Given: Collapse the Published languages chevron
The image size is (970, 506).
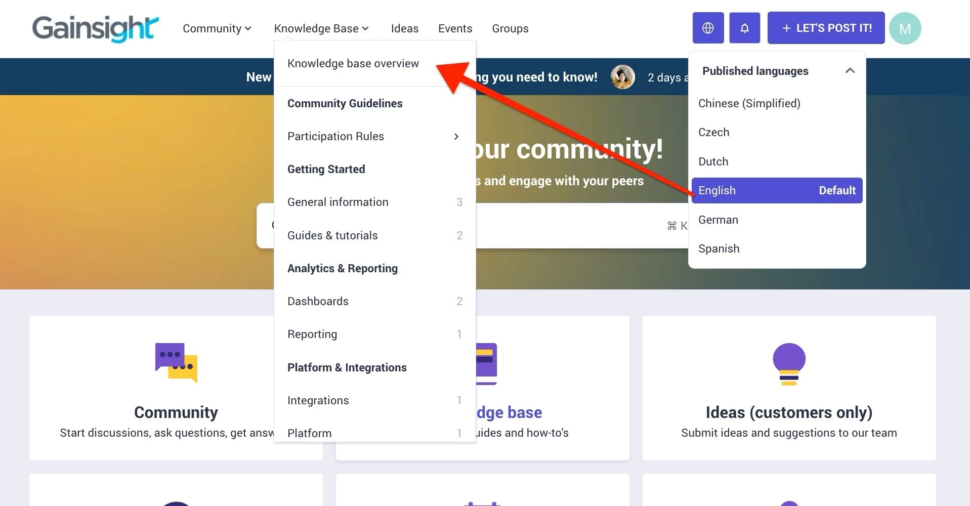Looking at the screenshot, I should click(x=850, y=71).
